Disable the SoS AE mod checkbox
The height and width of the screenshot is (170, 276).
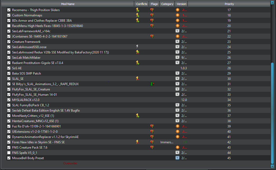click(9, 68)
